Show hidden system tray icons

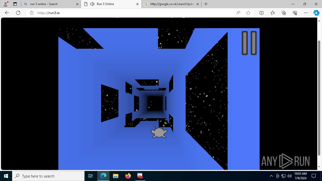coord(271,176)
